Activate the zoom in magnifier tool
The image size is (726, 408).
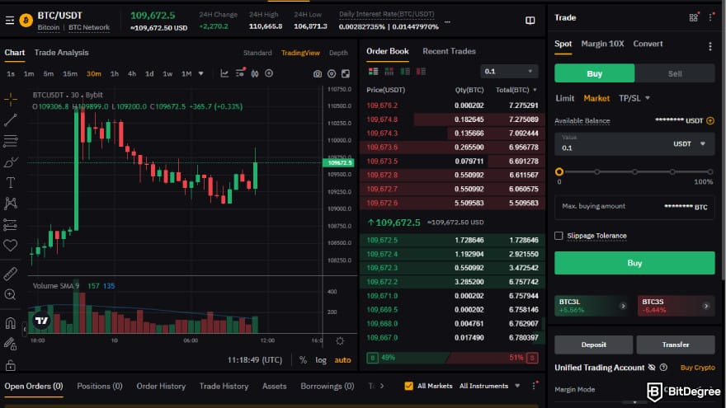(x=10, y=295)
